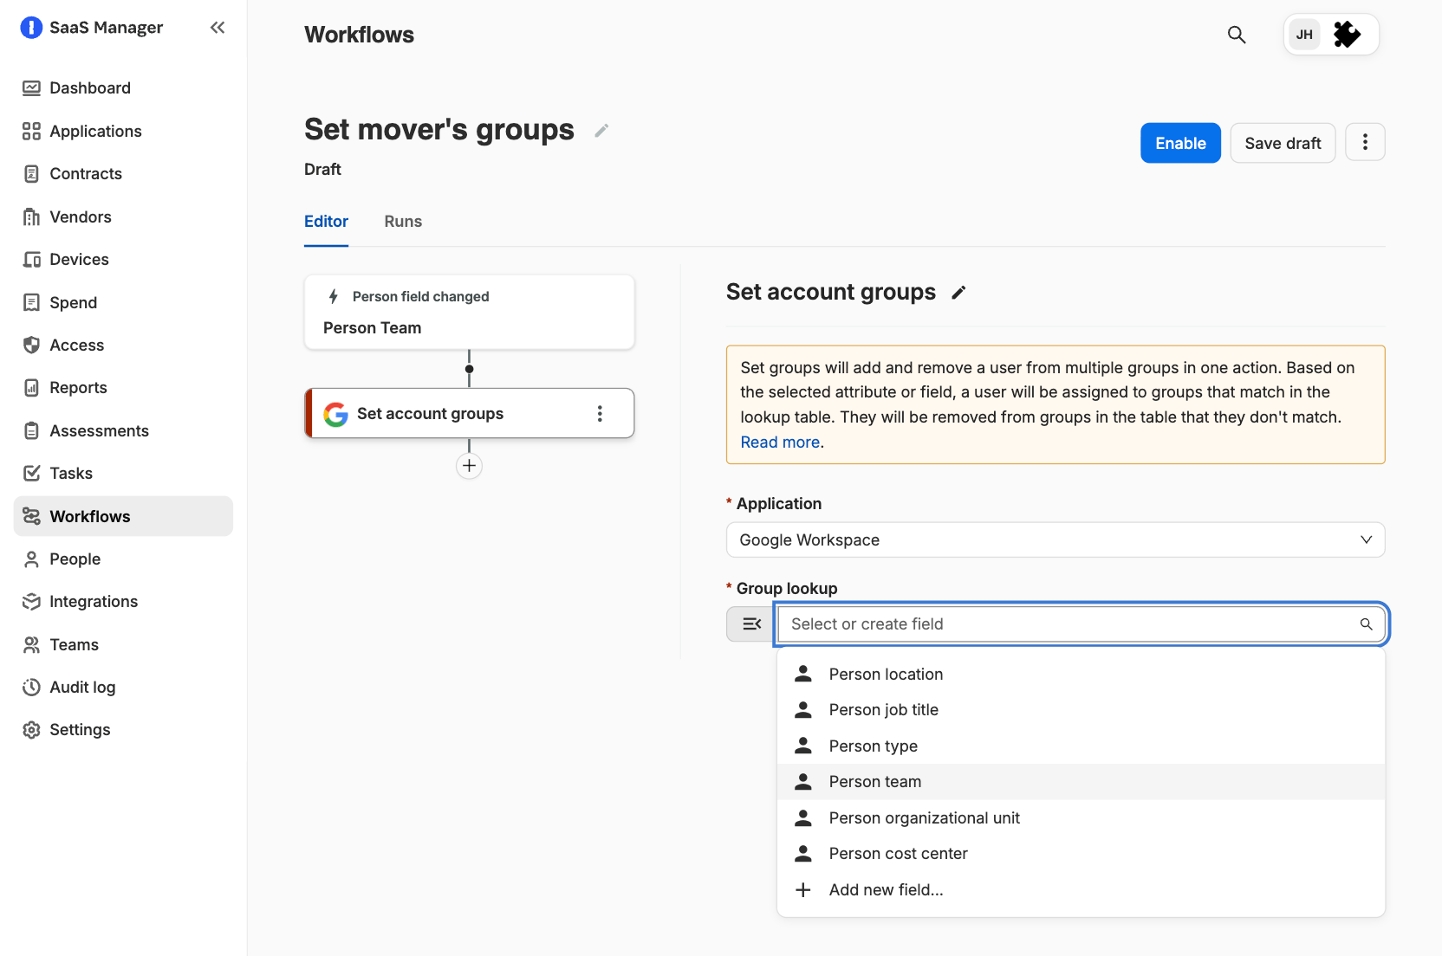Click the Reports icon in sidebar
1442x956 pixels.
(x=31, y=387)
